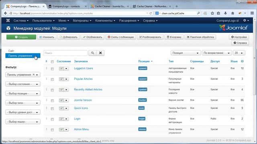The height and width of the screenshot is (144, 257).
Task: Open the list limit '20' dropdown
Action: point(239,53)
